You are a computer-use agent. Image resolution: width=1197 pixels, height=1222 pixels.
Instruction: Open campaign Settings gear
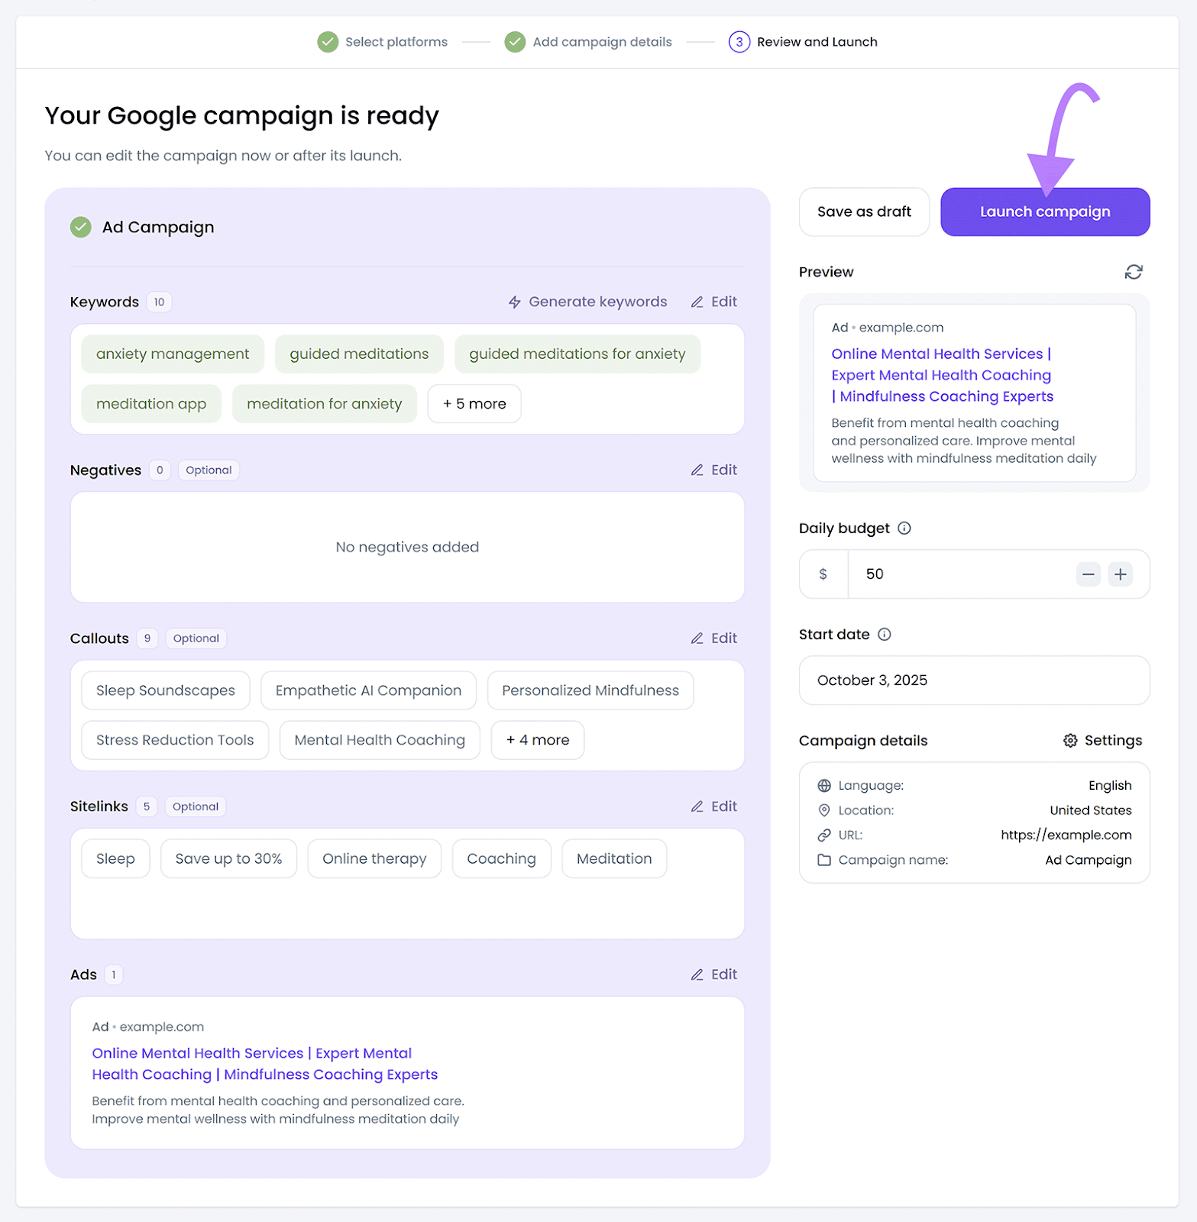point(1102,740)
